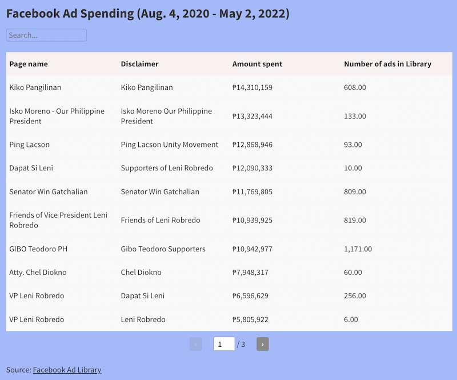
Task: Click the Atty. Chel Diokno page name
Action: [38, 272]
